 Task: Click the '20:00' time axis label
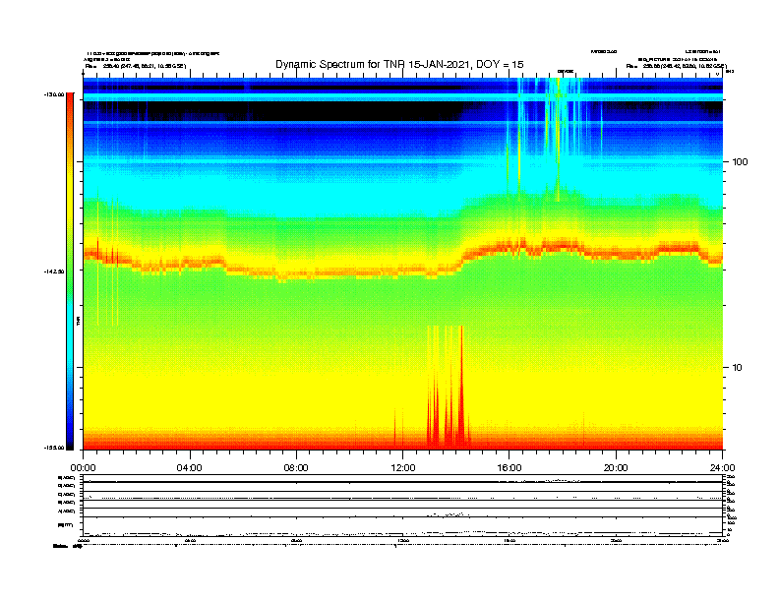tap(616, 468)
